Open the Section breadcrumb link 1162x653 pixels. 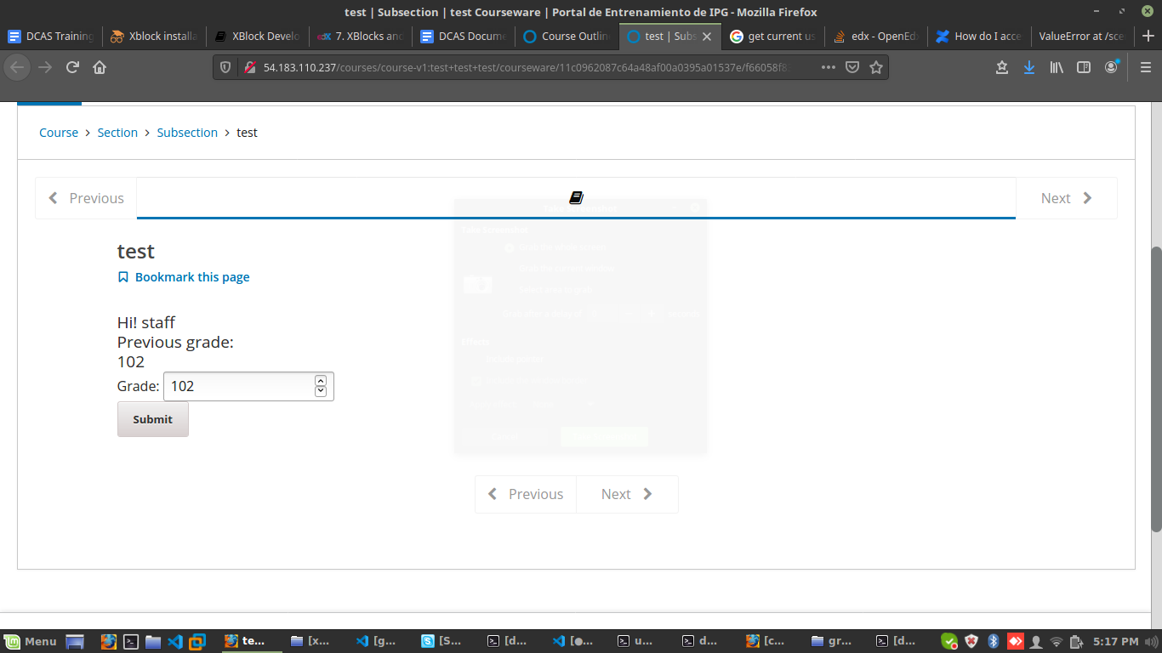click(x=117, y=133)
